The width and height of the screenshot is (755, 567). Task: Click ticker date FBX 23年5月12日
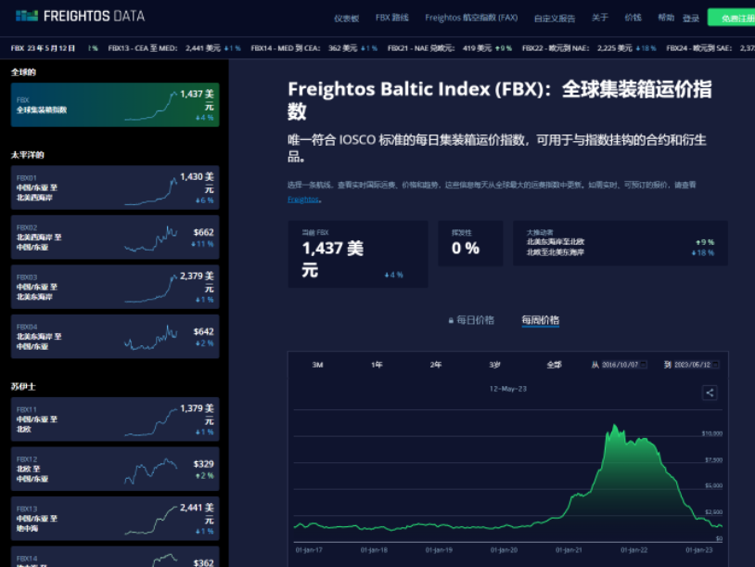(x=43, y=48)
